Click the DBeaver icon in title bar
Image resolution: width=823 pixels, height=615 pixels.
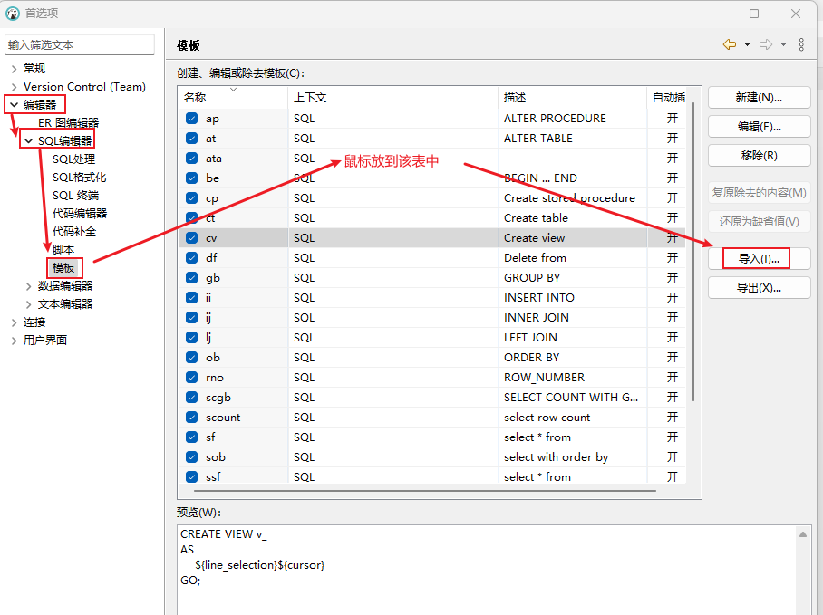(13, 14)
